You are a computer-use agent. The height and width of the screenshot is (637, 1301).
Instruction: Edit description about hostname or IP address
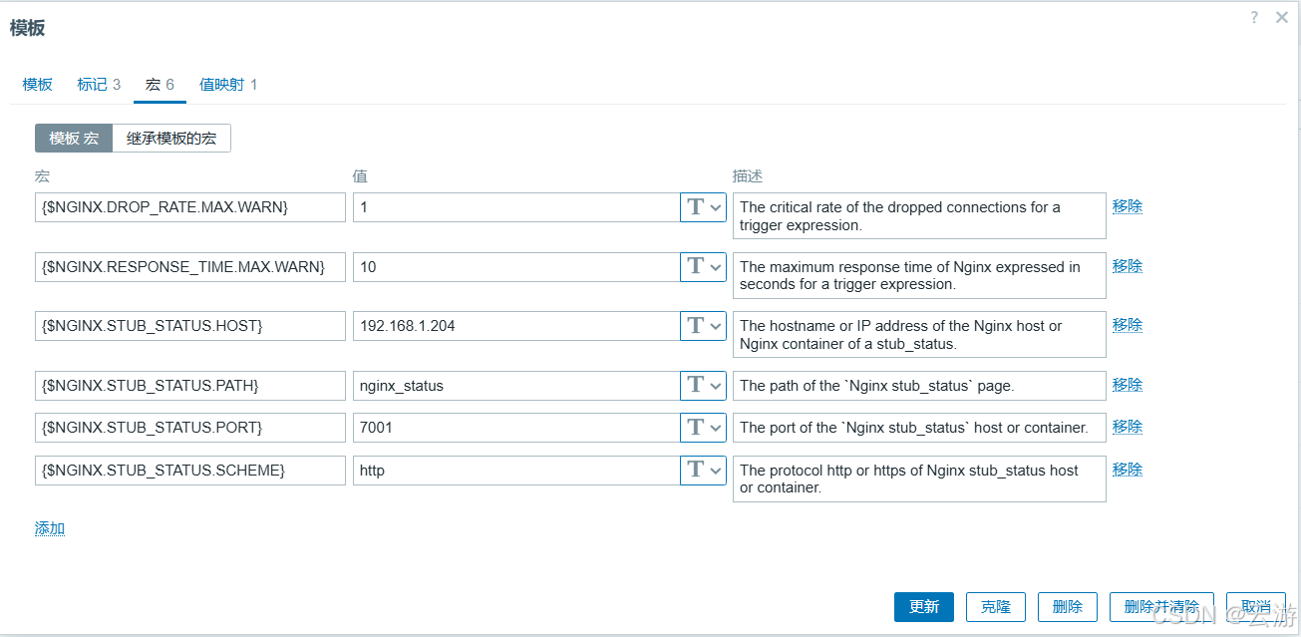coord(919,335)
